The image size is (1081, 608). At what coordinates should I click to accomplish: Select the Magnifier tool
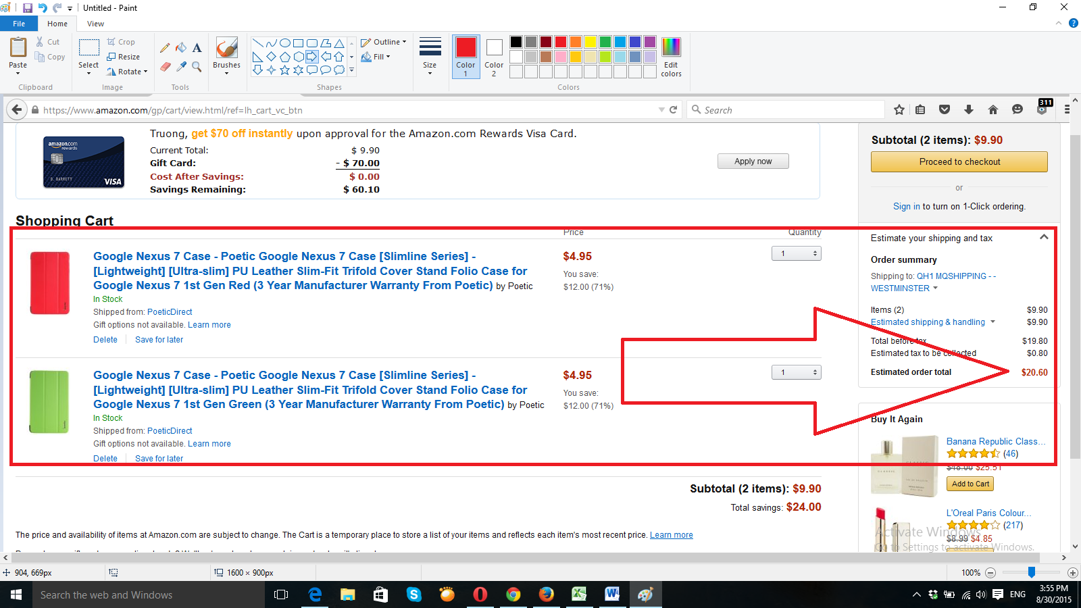(x=197, y=66)
